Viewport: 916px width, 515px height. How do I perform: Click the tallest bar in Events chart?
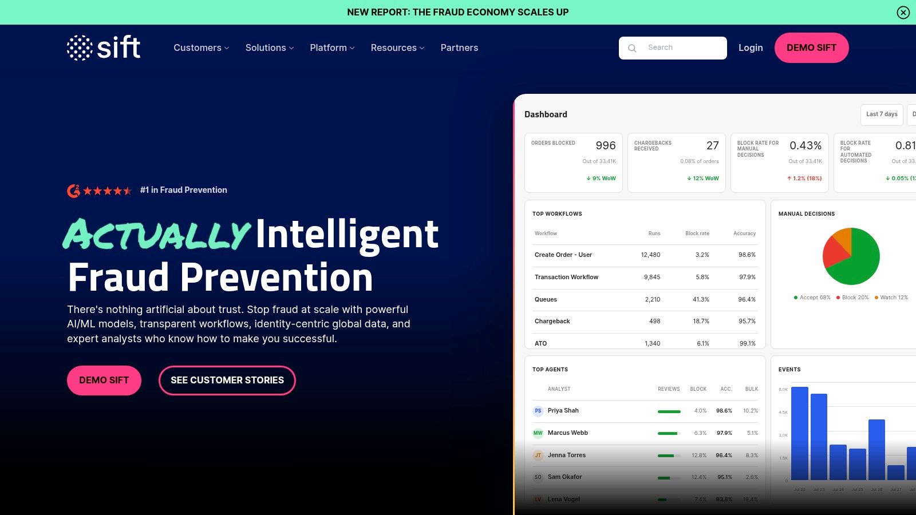coord(800,433)
